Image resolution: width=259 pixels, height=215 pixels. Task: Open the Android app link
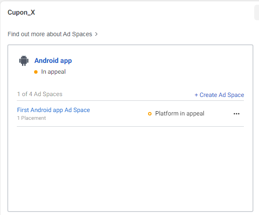(x=53, y=61)
